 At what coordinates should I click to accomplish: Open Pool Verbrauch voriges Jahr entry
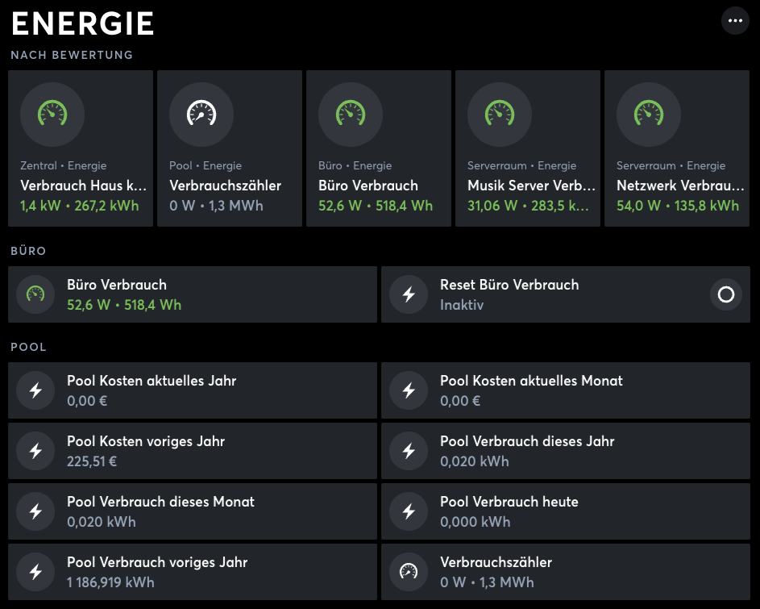click(x=192, y=572)
